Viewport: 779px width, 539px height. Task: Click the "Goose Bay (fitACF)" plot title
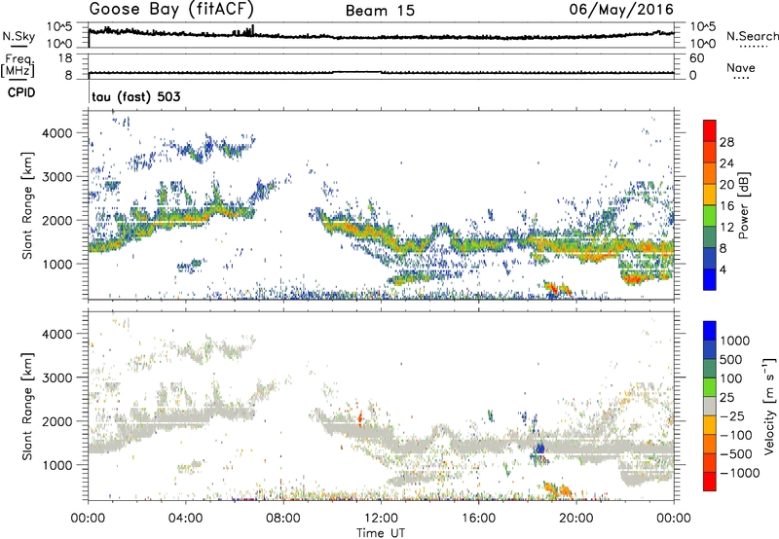[172, 10]
